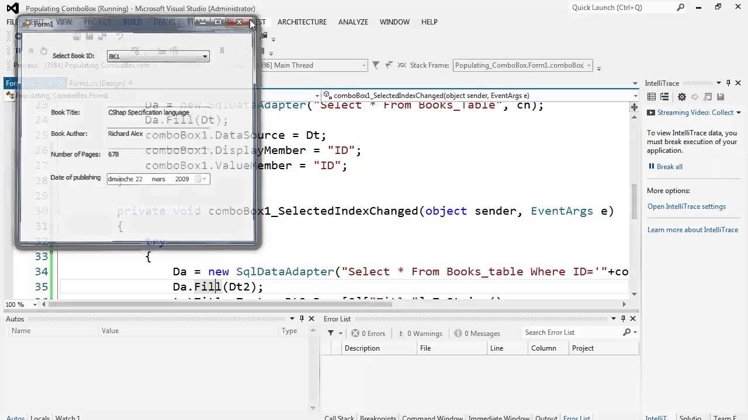Image resolution: width=748 pixels, height=420 pixels.
Task: Click the Book Author field showing Richard Alex
Action: 158,134
